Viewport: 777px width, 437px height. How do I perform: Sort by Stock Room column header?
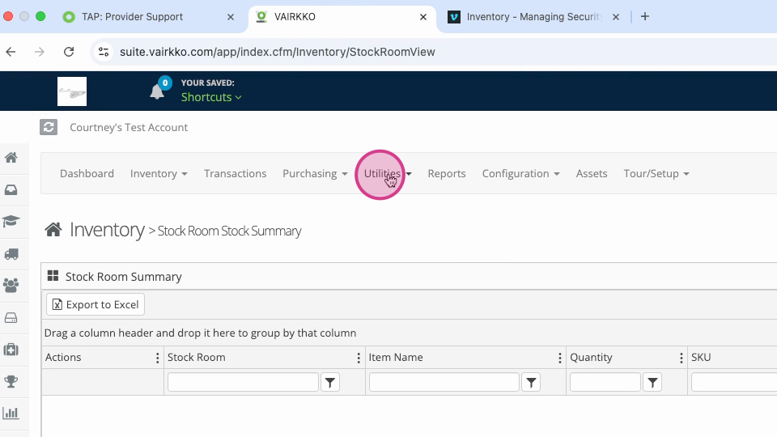[196, 358]
